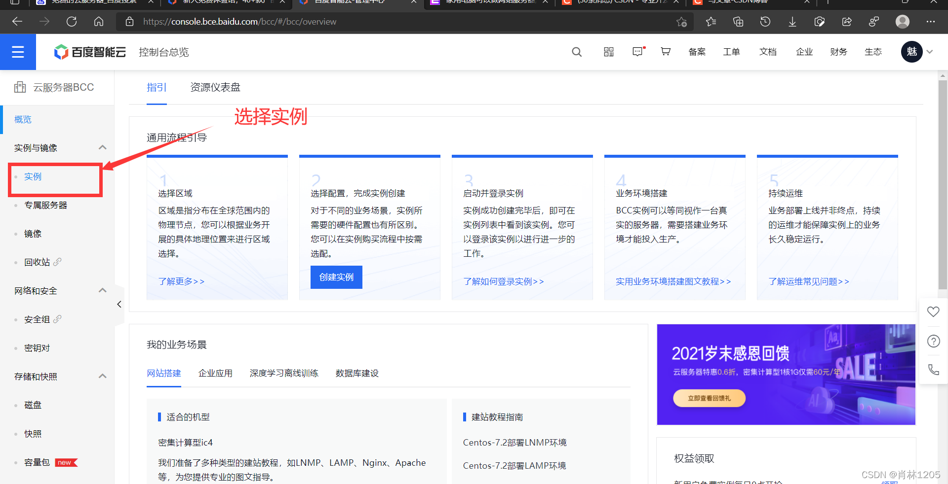Select the 网站搭建 scenario tab
Viewport: 948px width, 484px height.
164,373
